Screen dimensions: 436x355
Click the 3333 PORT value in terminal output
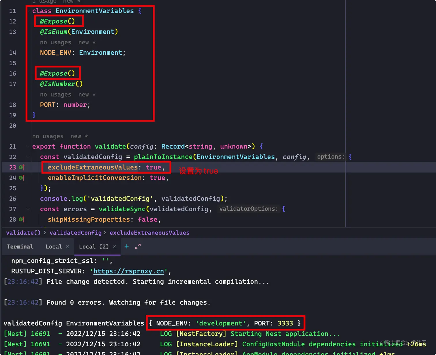click(285, 323)
